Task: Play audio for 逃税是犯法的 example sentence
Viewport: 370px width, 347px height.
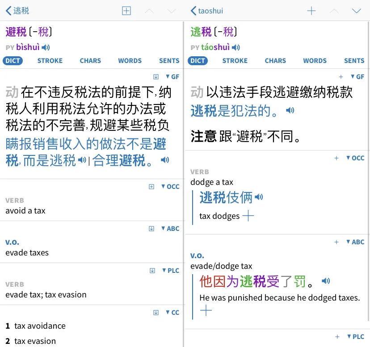Action: tap(290, 110)
